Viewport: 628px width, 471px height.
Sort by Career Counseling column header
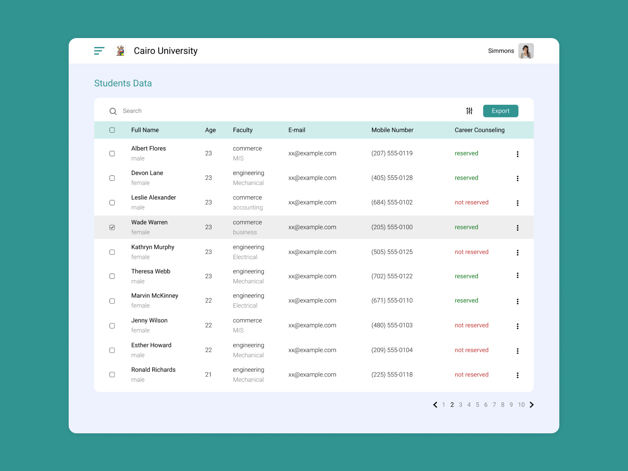click(x=480, y=130)
